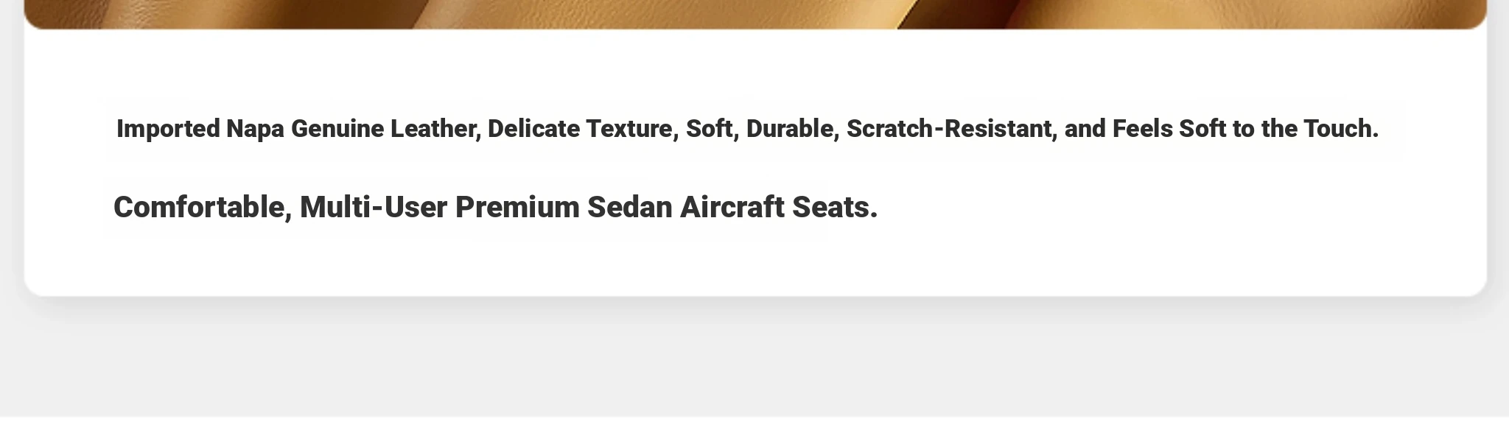Viewport: 1509px width, 447px height.
Task: Click the word "Feels" in the description
Action: [1142, 129]
